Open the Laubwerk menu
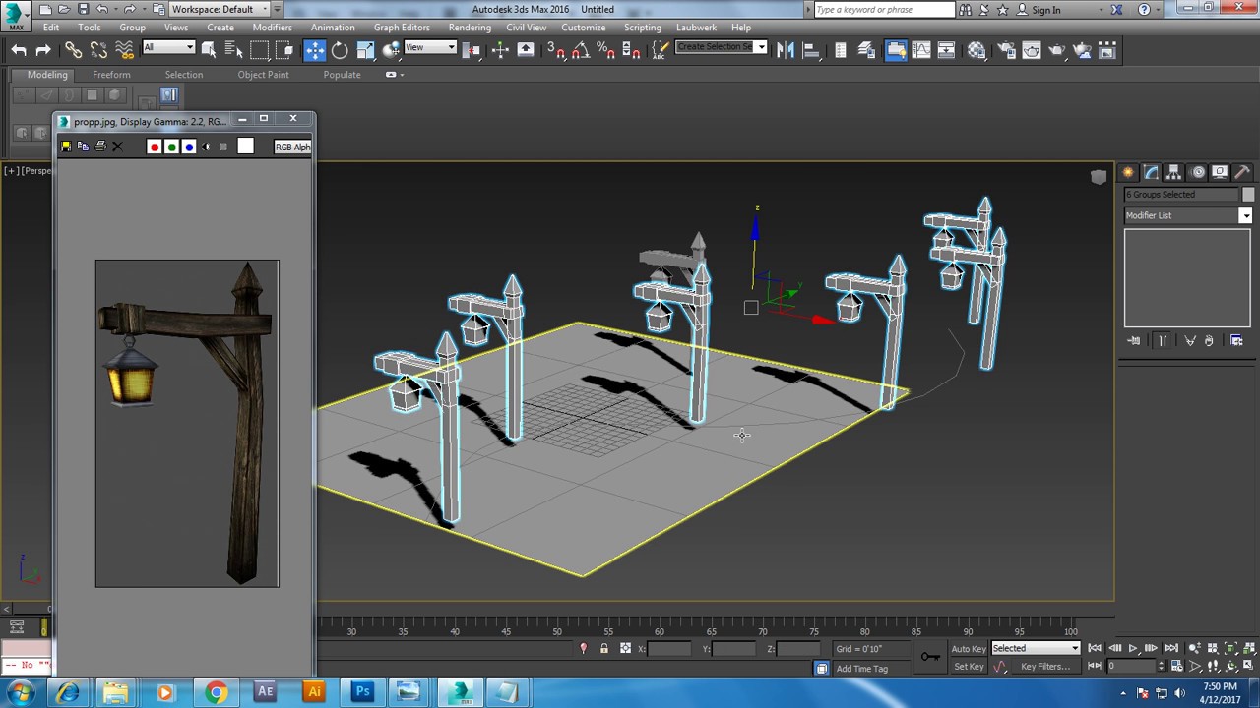 pyautogui.click(x=696, y=28)
